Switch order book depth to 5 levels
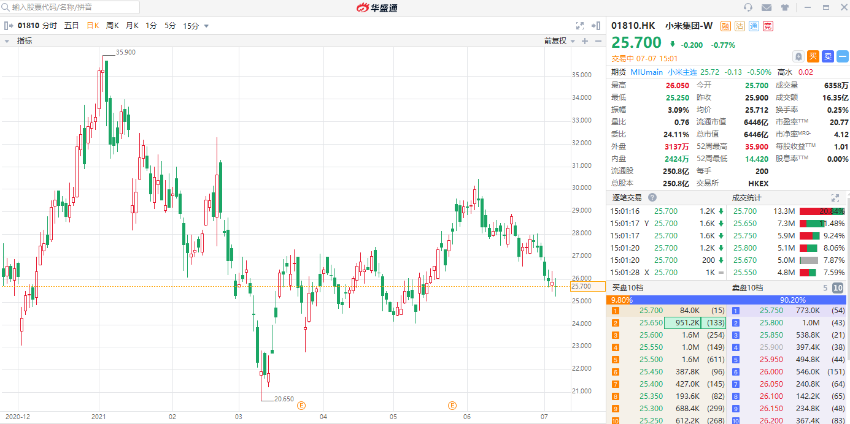The image size is (850, 424). point(825,288)
